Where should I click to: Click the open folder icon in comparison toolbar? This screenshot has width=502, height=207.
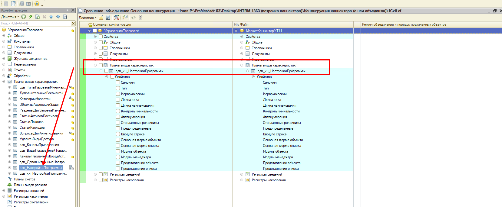click(x=101, y=18)
